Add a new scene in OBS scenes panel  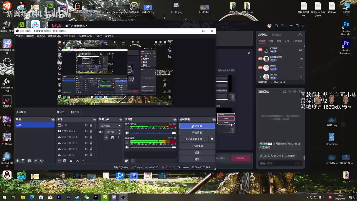pyautogui.click(x=17, y=161)
